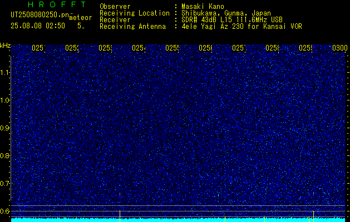Select antenna text 4ele Yagi Az 230 for Kansai VOR

point(241,27)
